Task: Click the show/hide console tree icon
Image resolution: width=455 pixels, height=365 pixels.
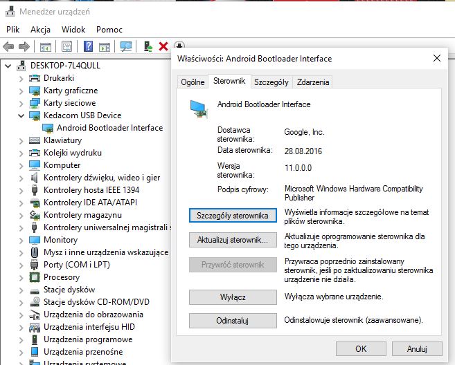Action: (45, 47)
